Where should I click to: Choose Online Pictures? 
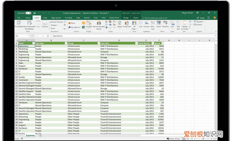[56, 22]
